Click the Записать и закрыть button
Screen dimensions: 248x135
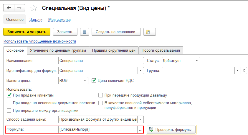(27, 32)
